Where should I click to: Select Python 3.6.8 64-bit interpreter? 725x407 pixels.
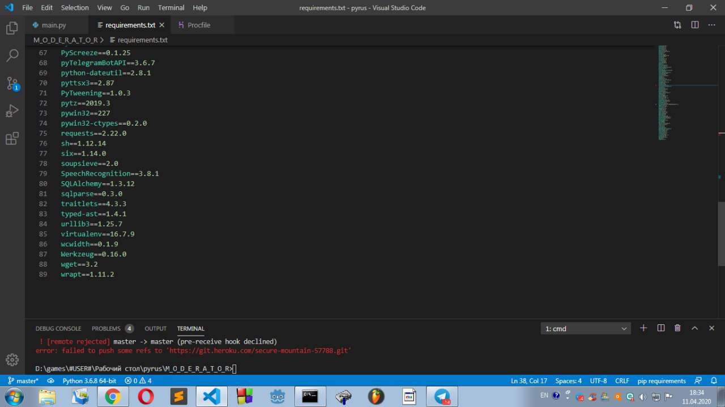tap(89, 381)
